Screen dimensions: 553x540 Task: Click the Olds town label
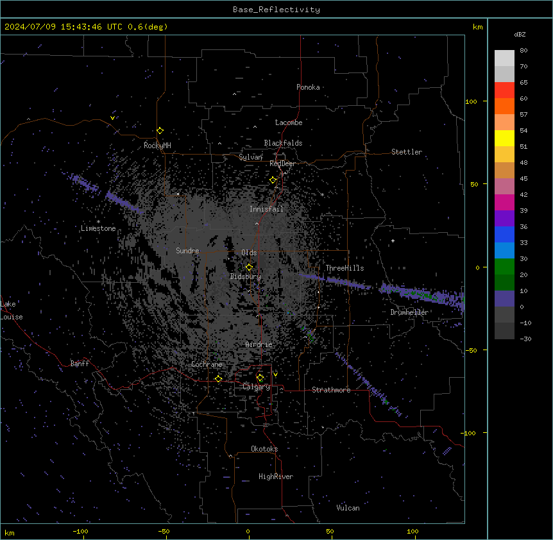coord(249,253)
